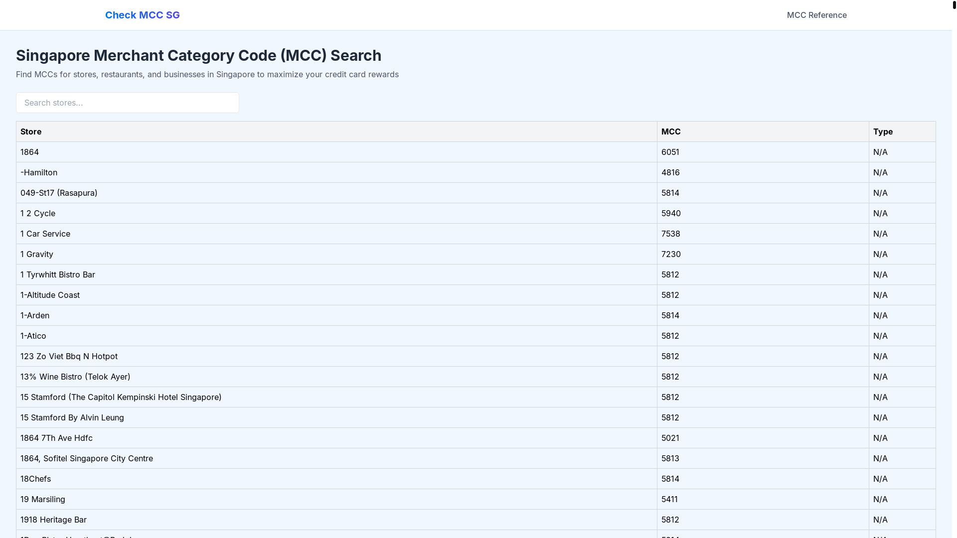The height and width of the screenshot is (538, 957).
Task: Select the 19 Marsiling store cell
Action: click(x=336, y=499)
